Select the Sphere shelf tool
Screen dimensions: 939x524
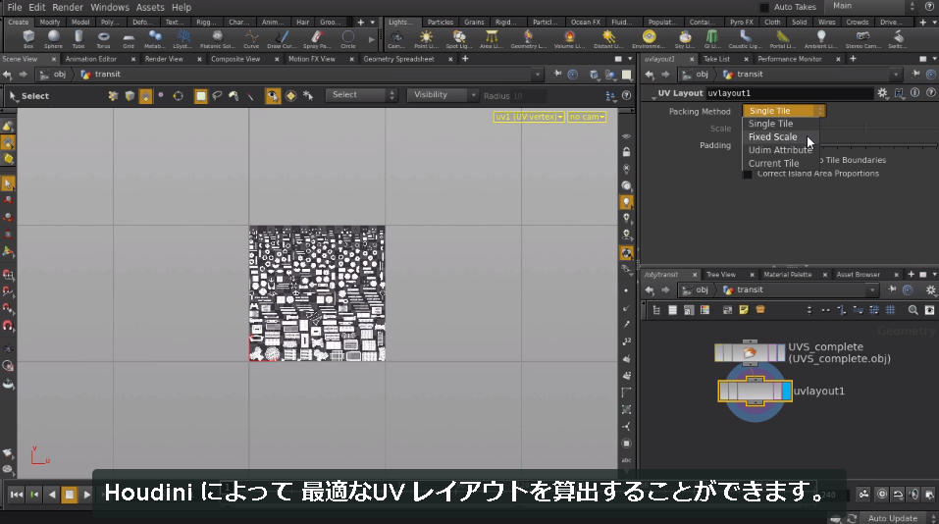pyautogui.click(x=53, y=39)
